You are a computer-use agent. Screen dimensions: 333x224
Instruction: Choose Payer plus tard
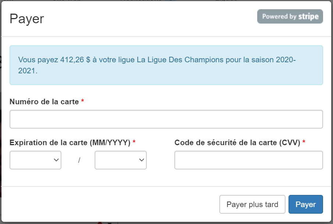(252, 204)
